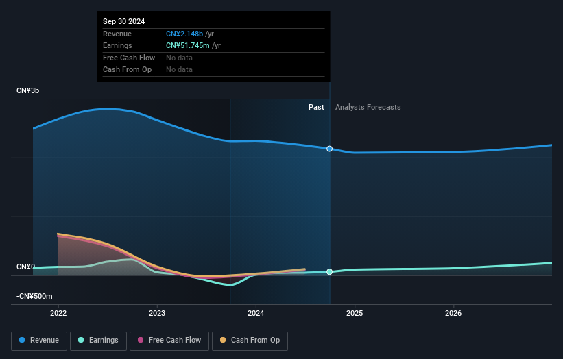Screen dimensions: 563x359
Task: Click the CN¥0 y-axis label
Action: coord(25,267)
